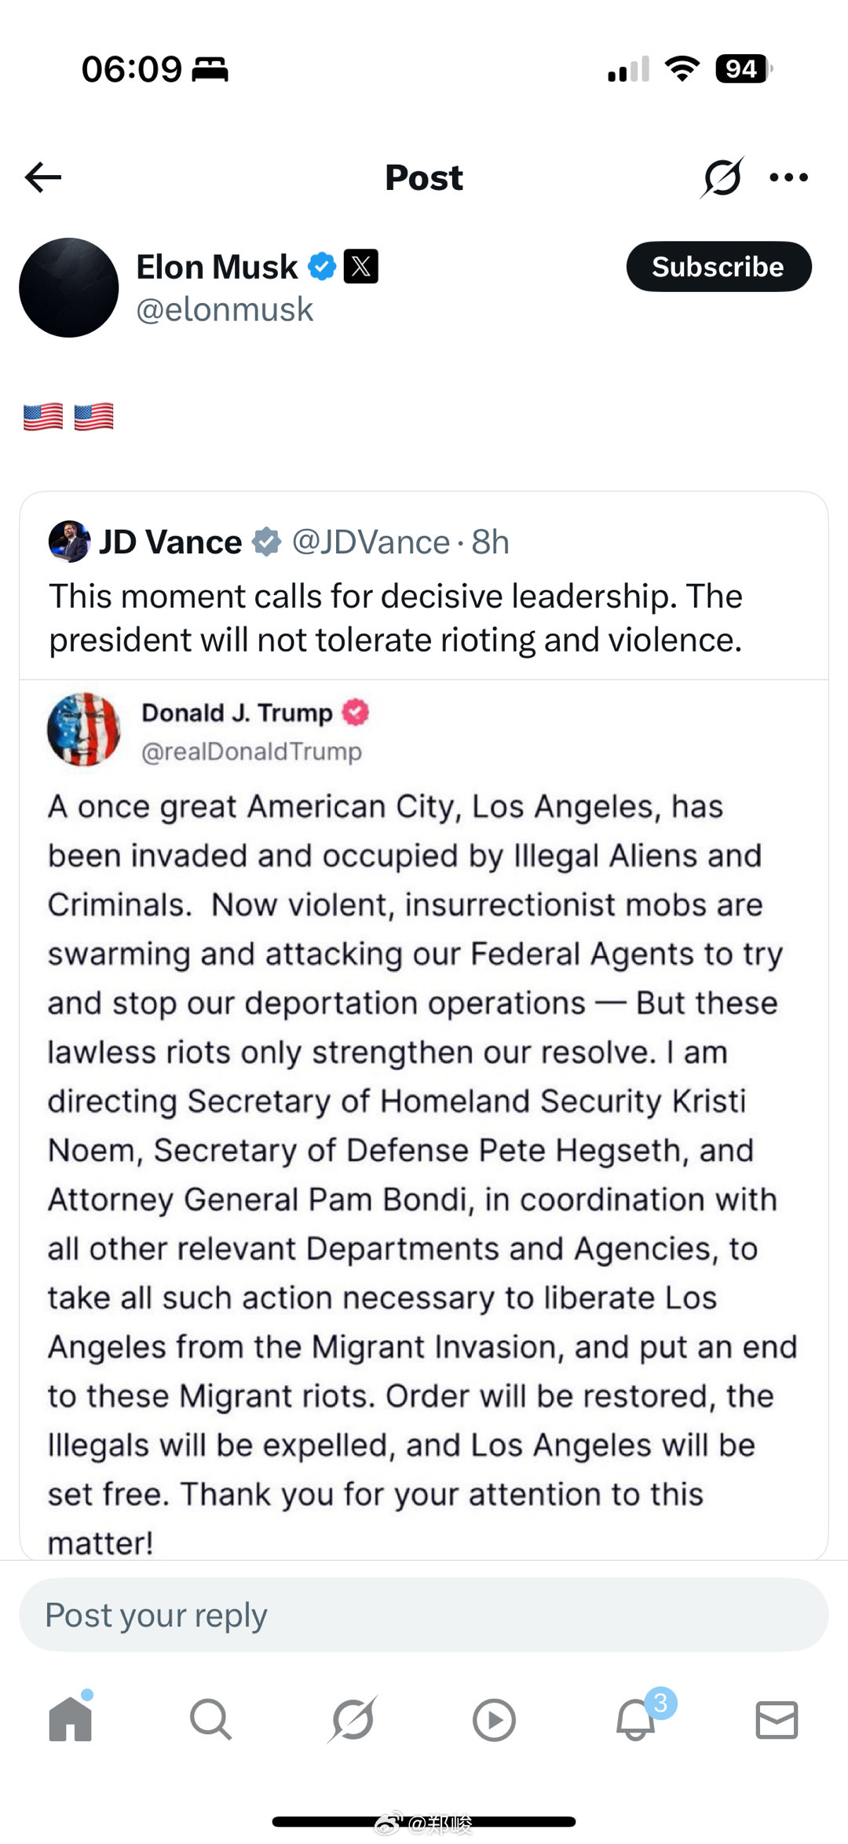The height and width of the screenshot is (1844, 848).
Task: Tap the X affiliation badge icon
Action: [x=361, y=266]
